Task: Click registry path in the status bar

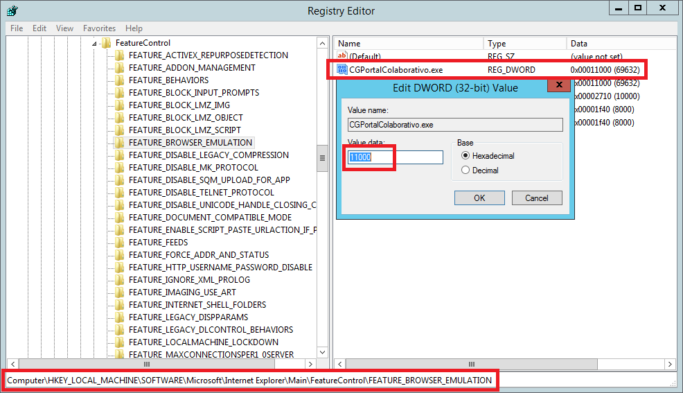Action: (x=249, y=381)
